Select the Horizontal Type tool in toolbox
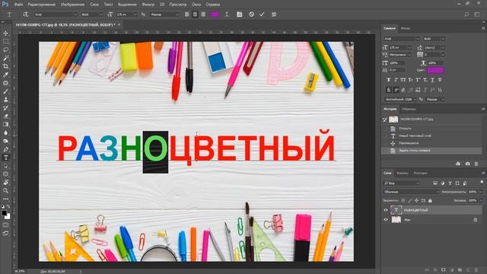This screenshot has height=274, width=487. tap(6, 158)
